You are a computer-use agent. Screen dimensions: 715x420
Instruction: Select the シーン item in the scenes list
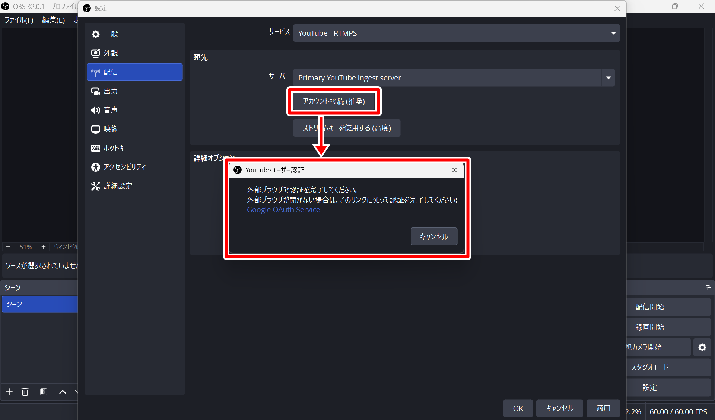click(x=39, y=304)
